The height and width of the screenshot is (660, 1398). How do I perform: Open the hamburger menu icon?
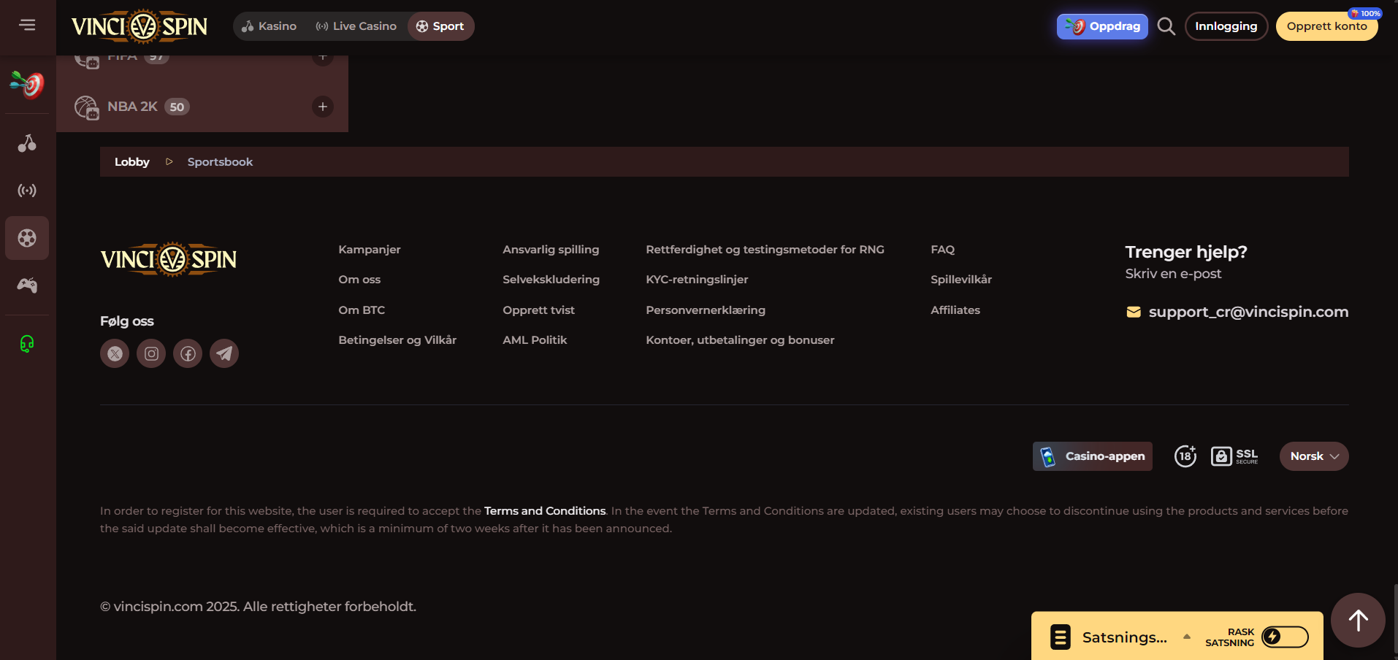(x=27, y=26)
